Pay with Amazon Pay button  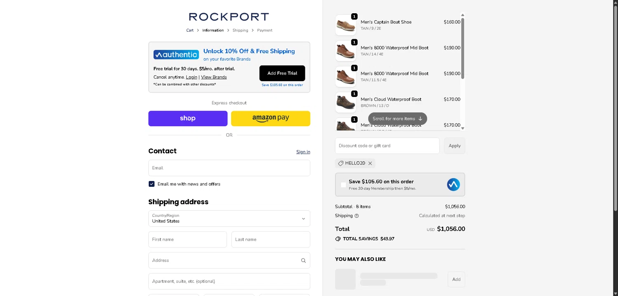coord(270,118)
